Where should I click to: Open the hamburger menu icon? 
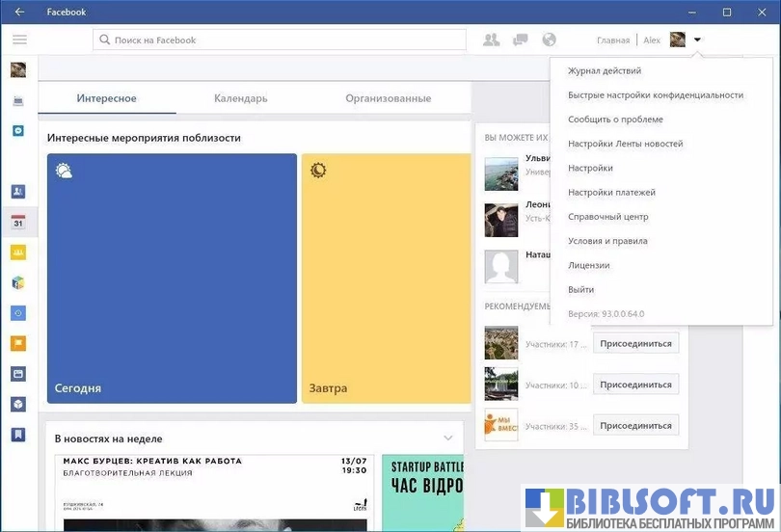click(19, 40)
